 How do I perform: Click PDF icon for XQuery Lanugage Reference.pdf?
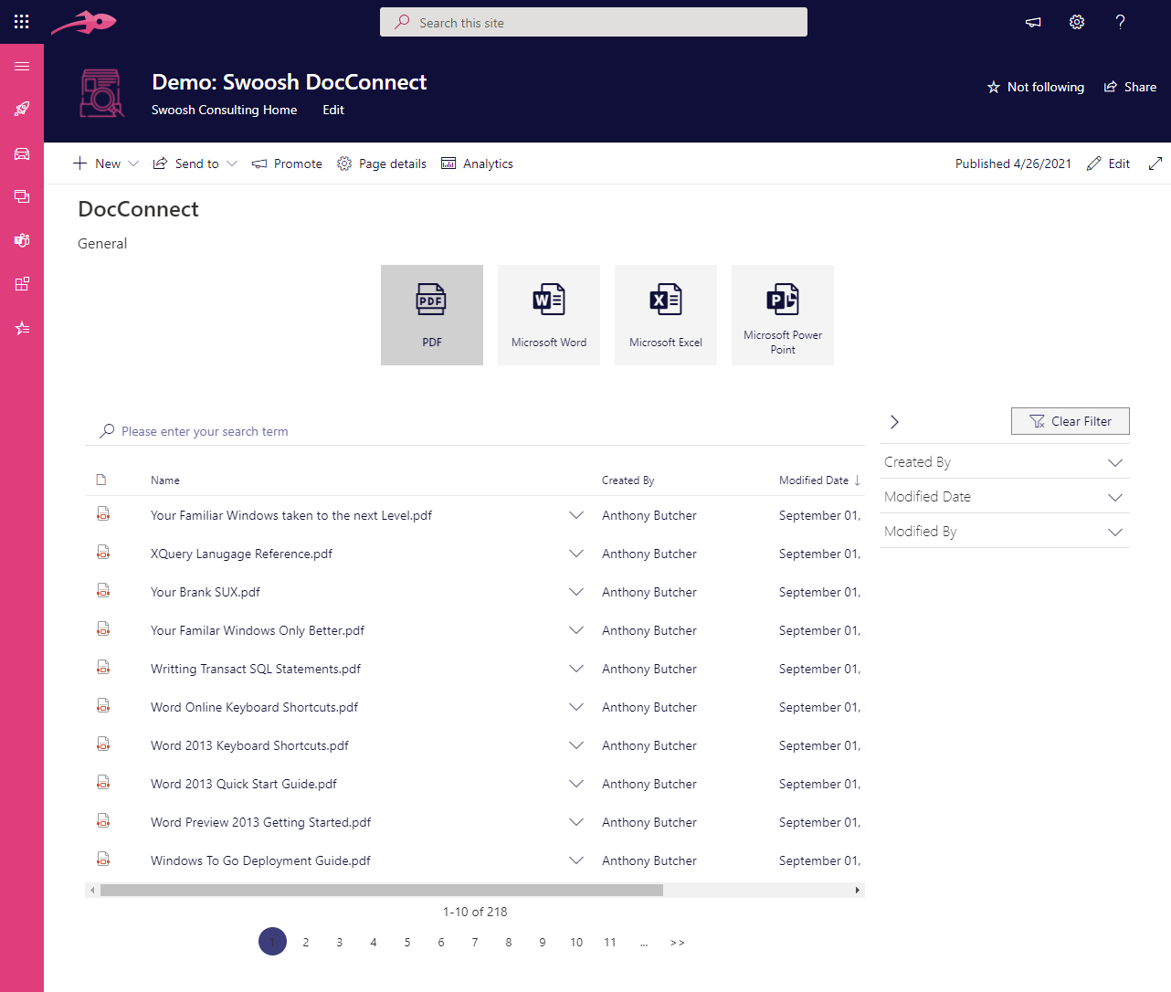tap(103, 553)
